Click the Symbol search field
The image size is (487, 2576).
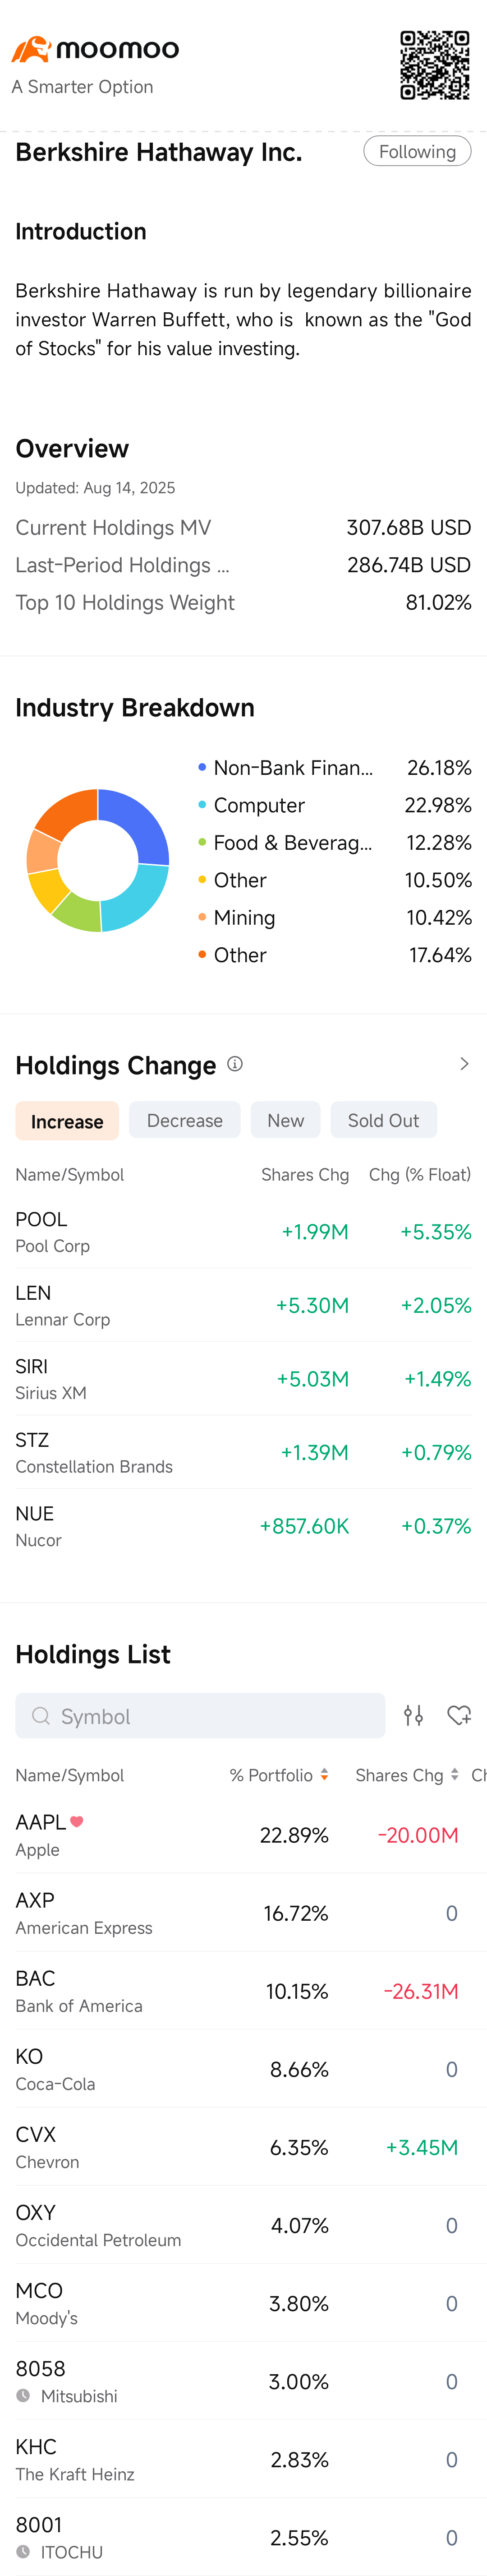pos(210,1716)
